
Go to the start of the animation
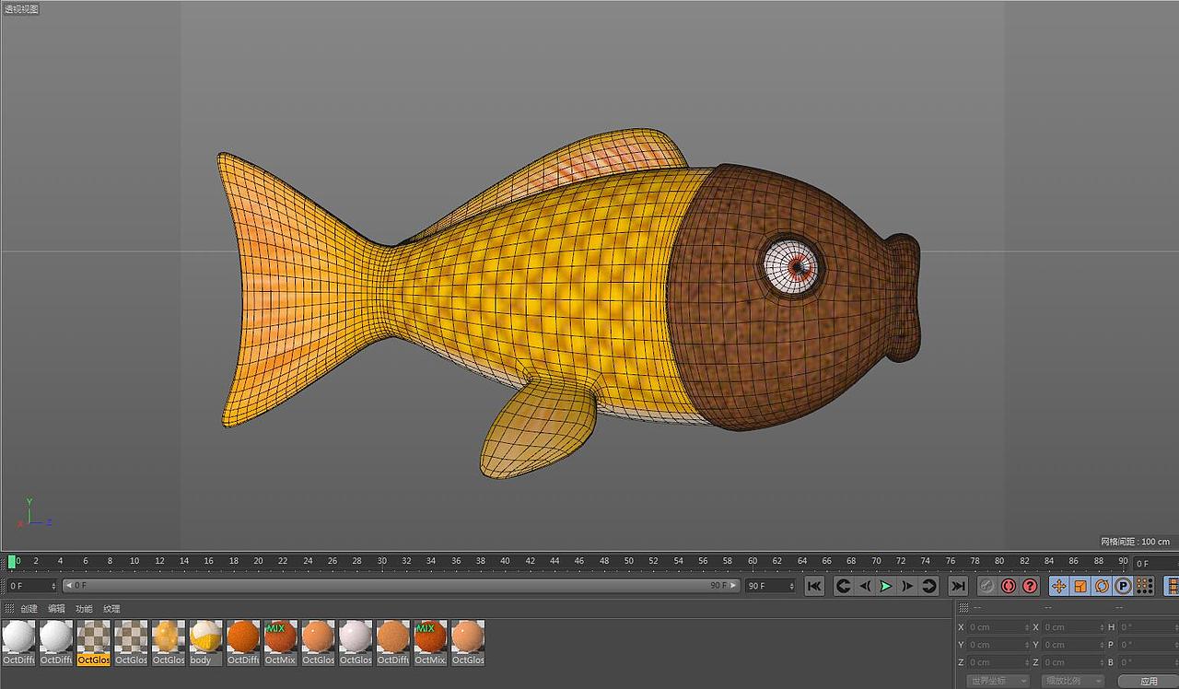[814, 586]
